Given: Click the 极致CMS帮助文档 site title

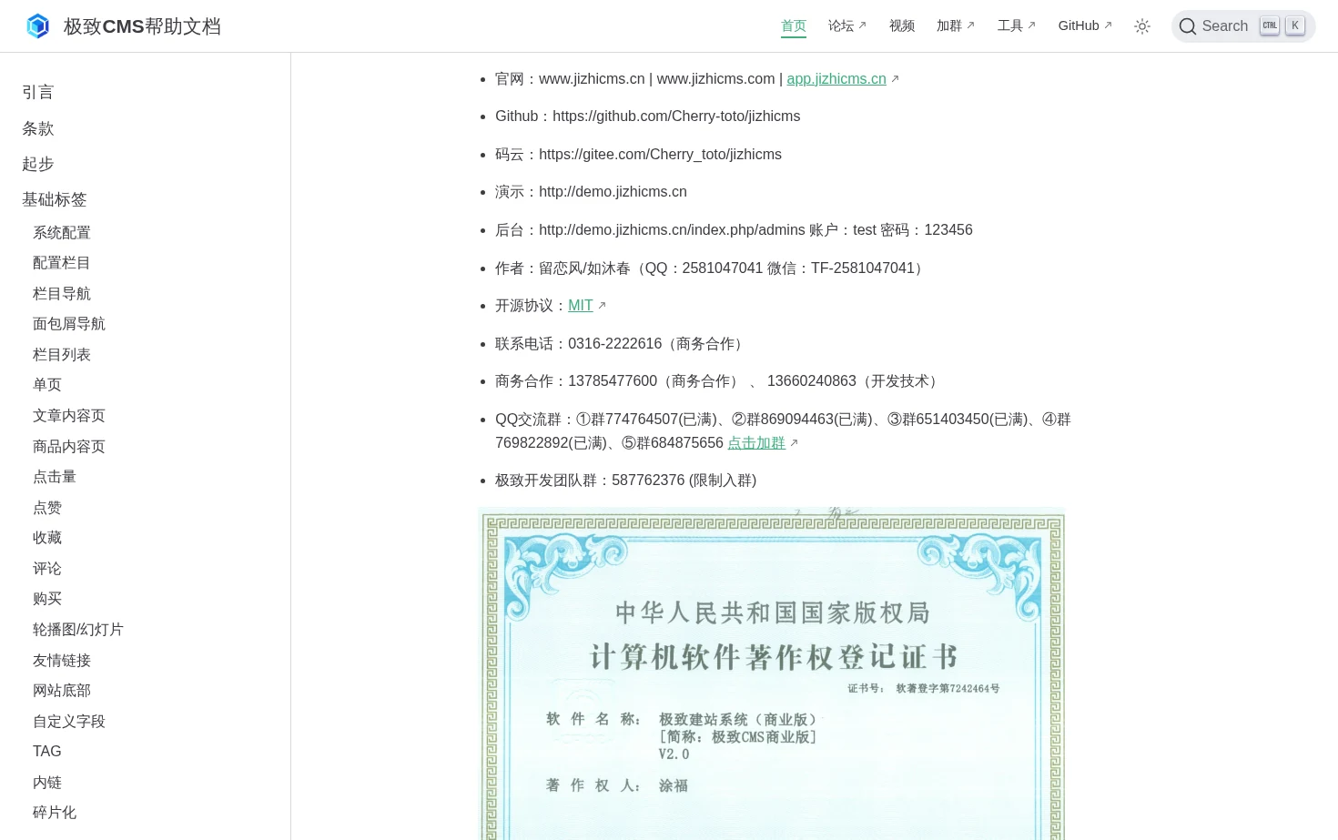Looking at the screenshot, I should point(142,26).
